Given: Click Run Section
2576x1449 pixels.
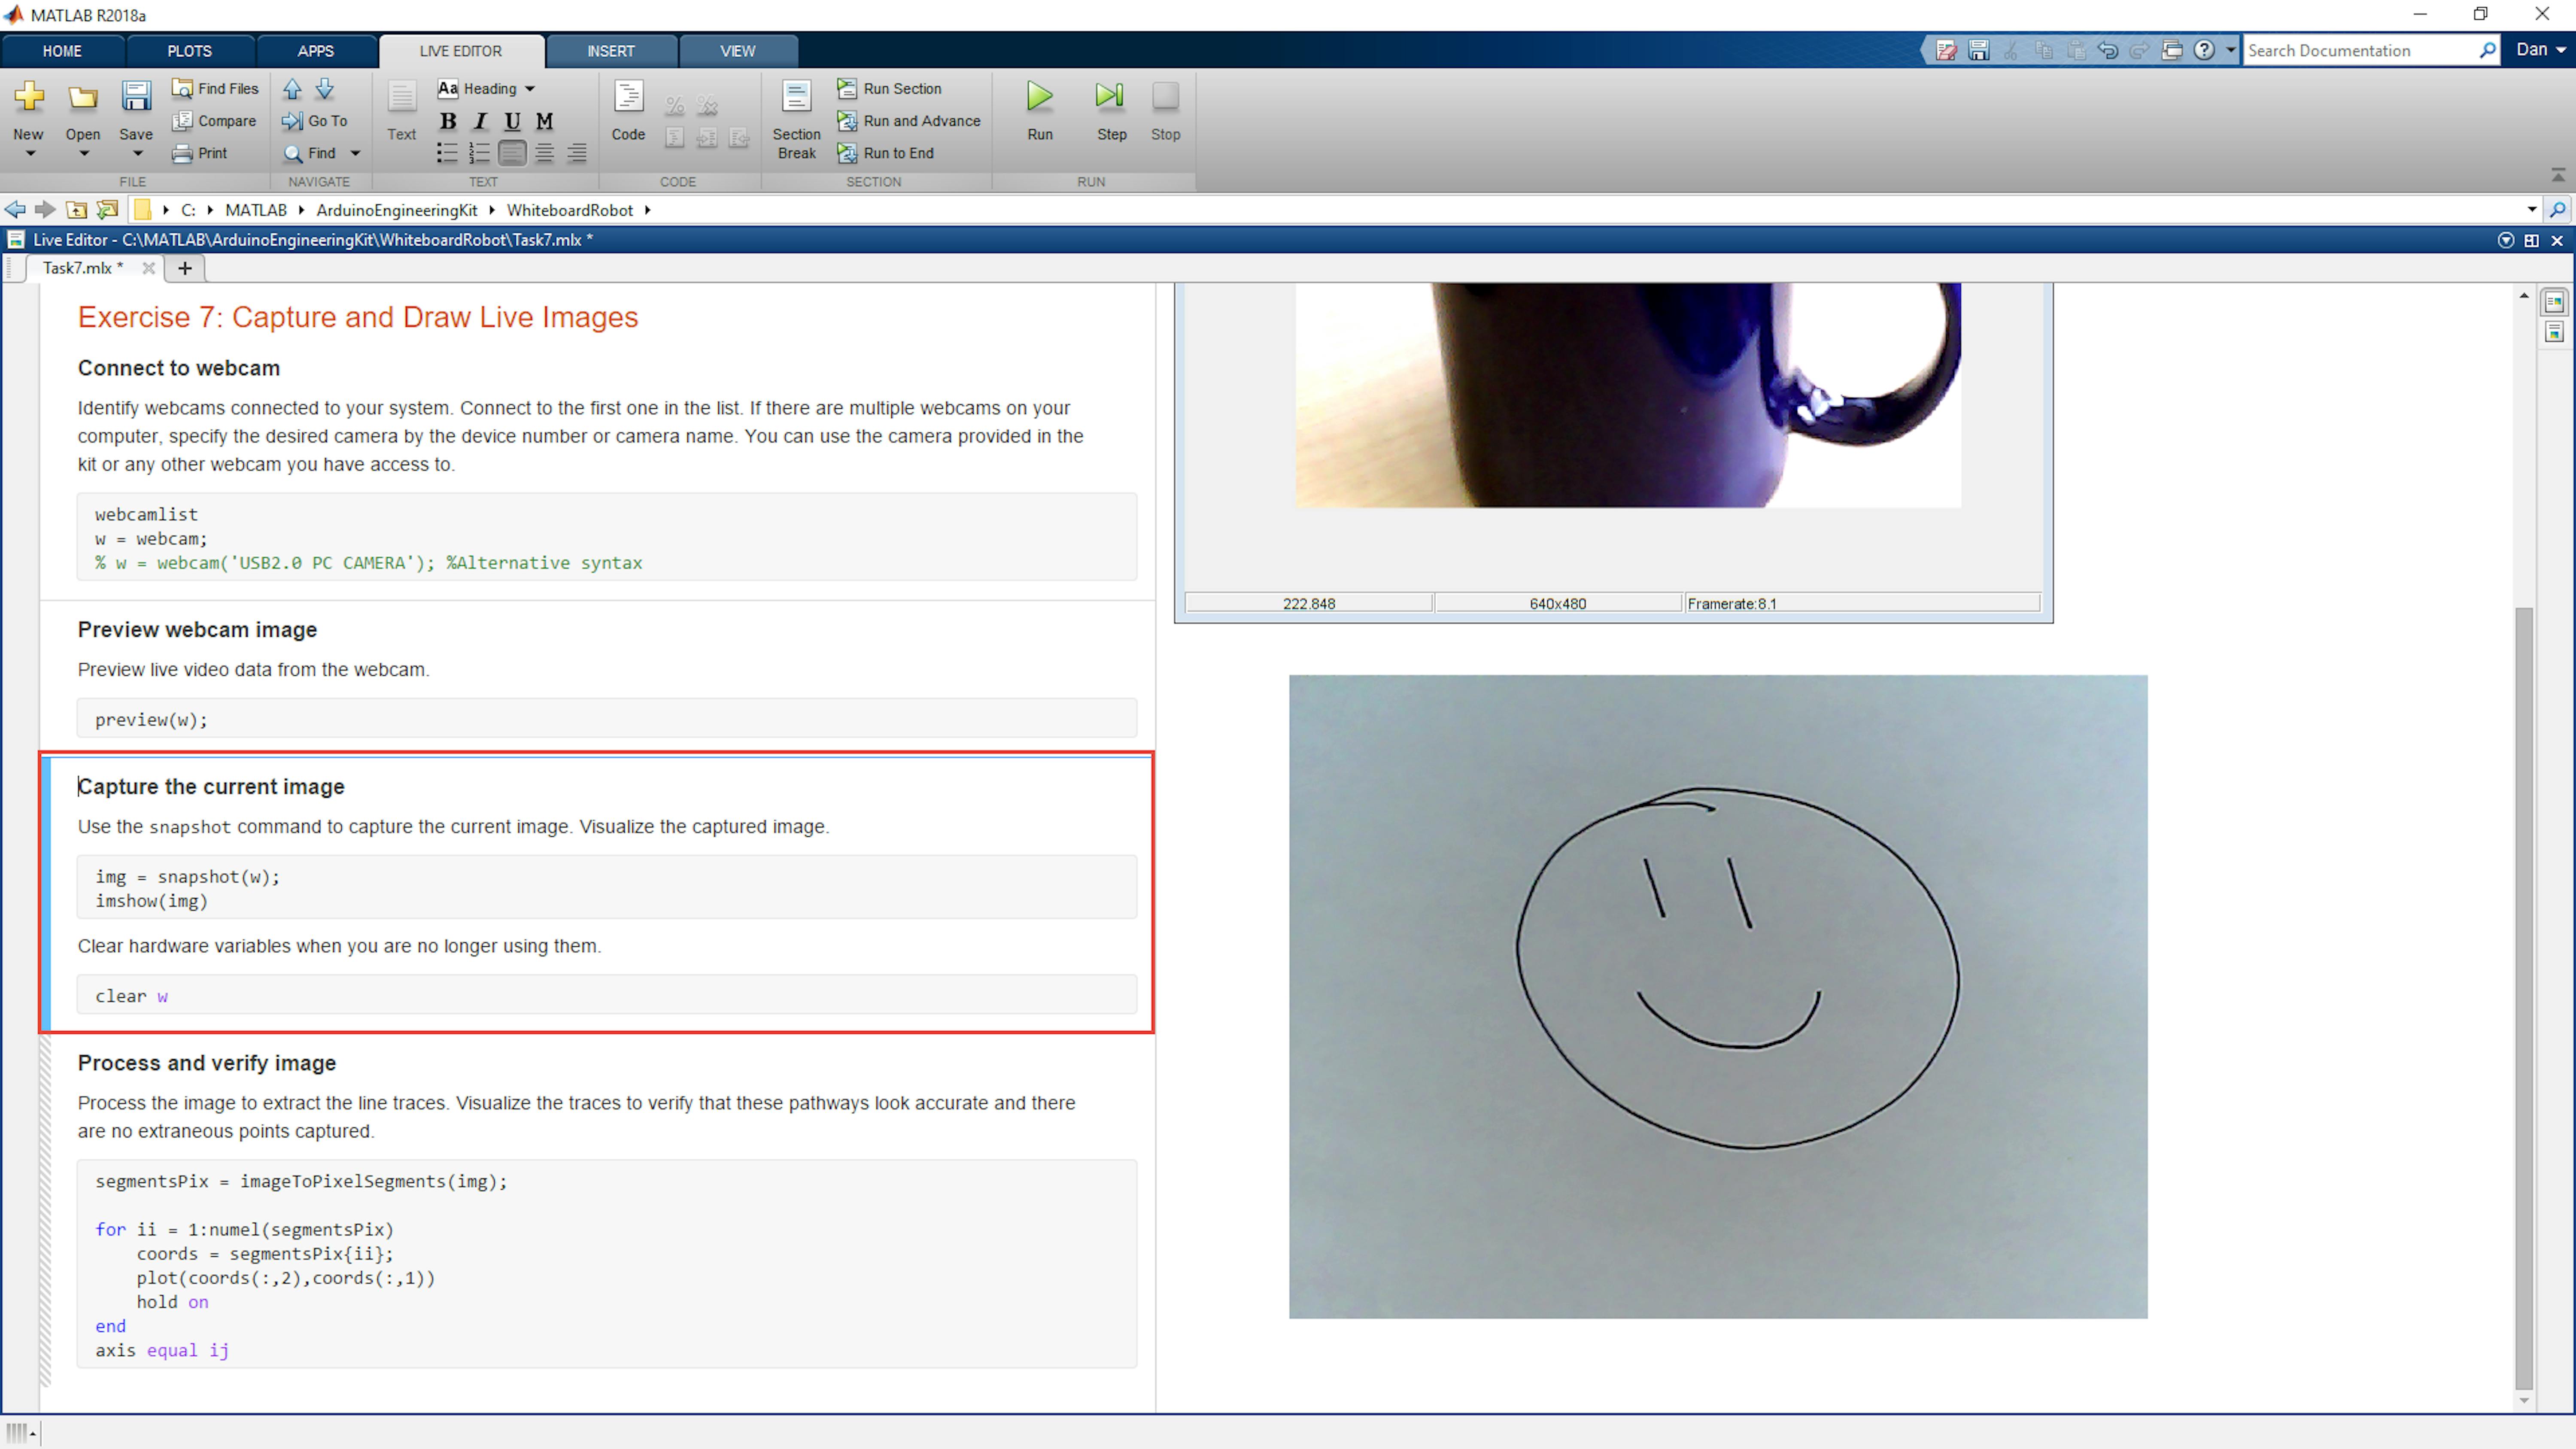Looking at the screenshot, I should point(890,89).
